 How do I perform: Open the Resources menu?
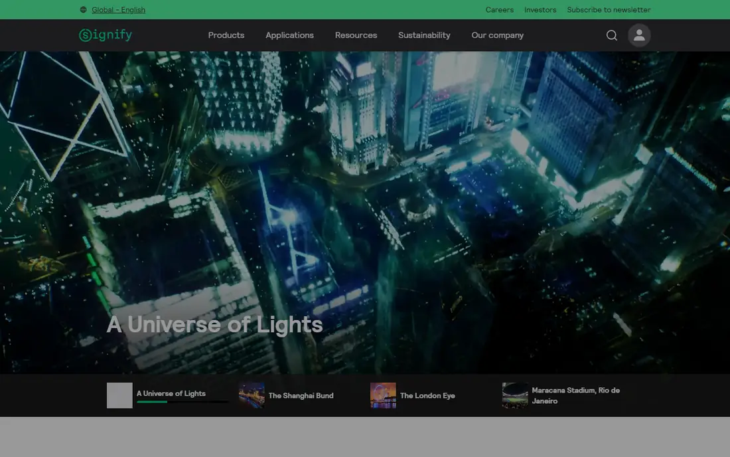click(356, 35)
